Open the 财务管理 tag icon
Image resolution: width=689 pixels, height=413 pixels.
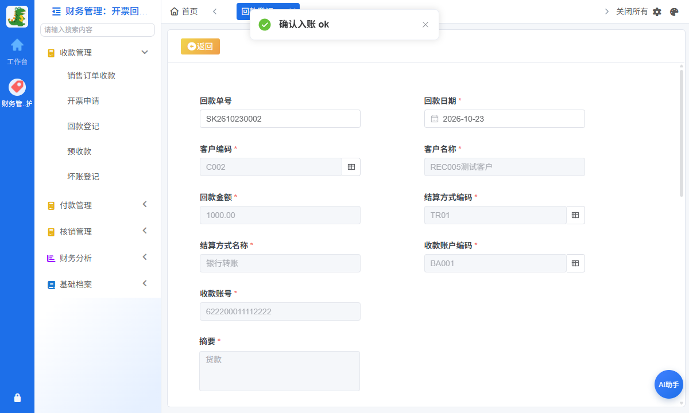(x=17, y=87)
